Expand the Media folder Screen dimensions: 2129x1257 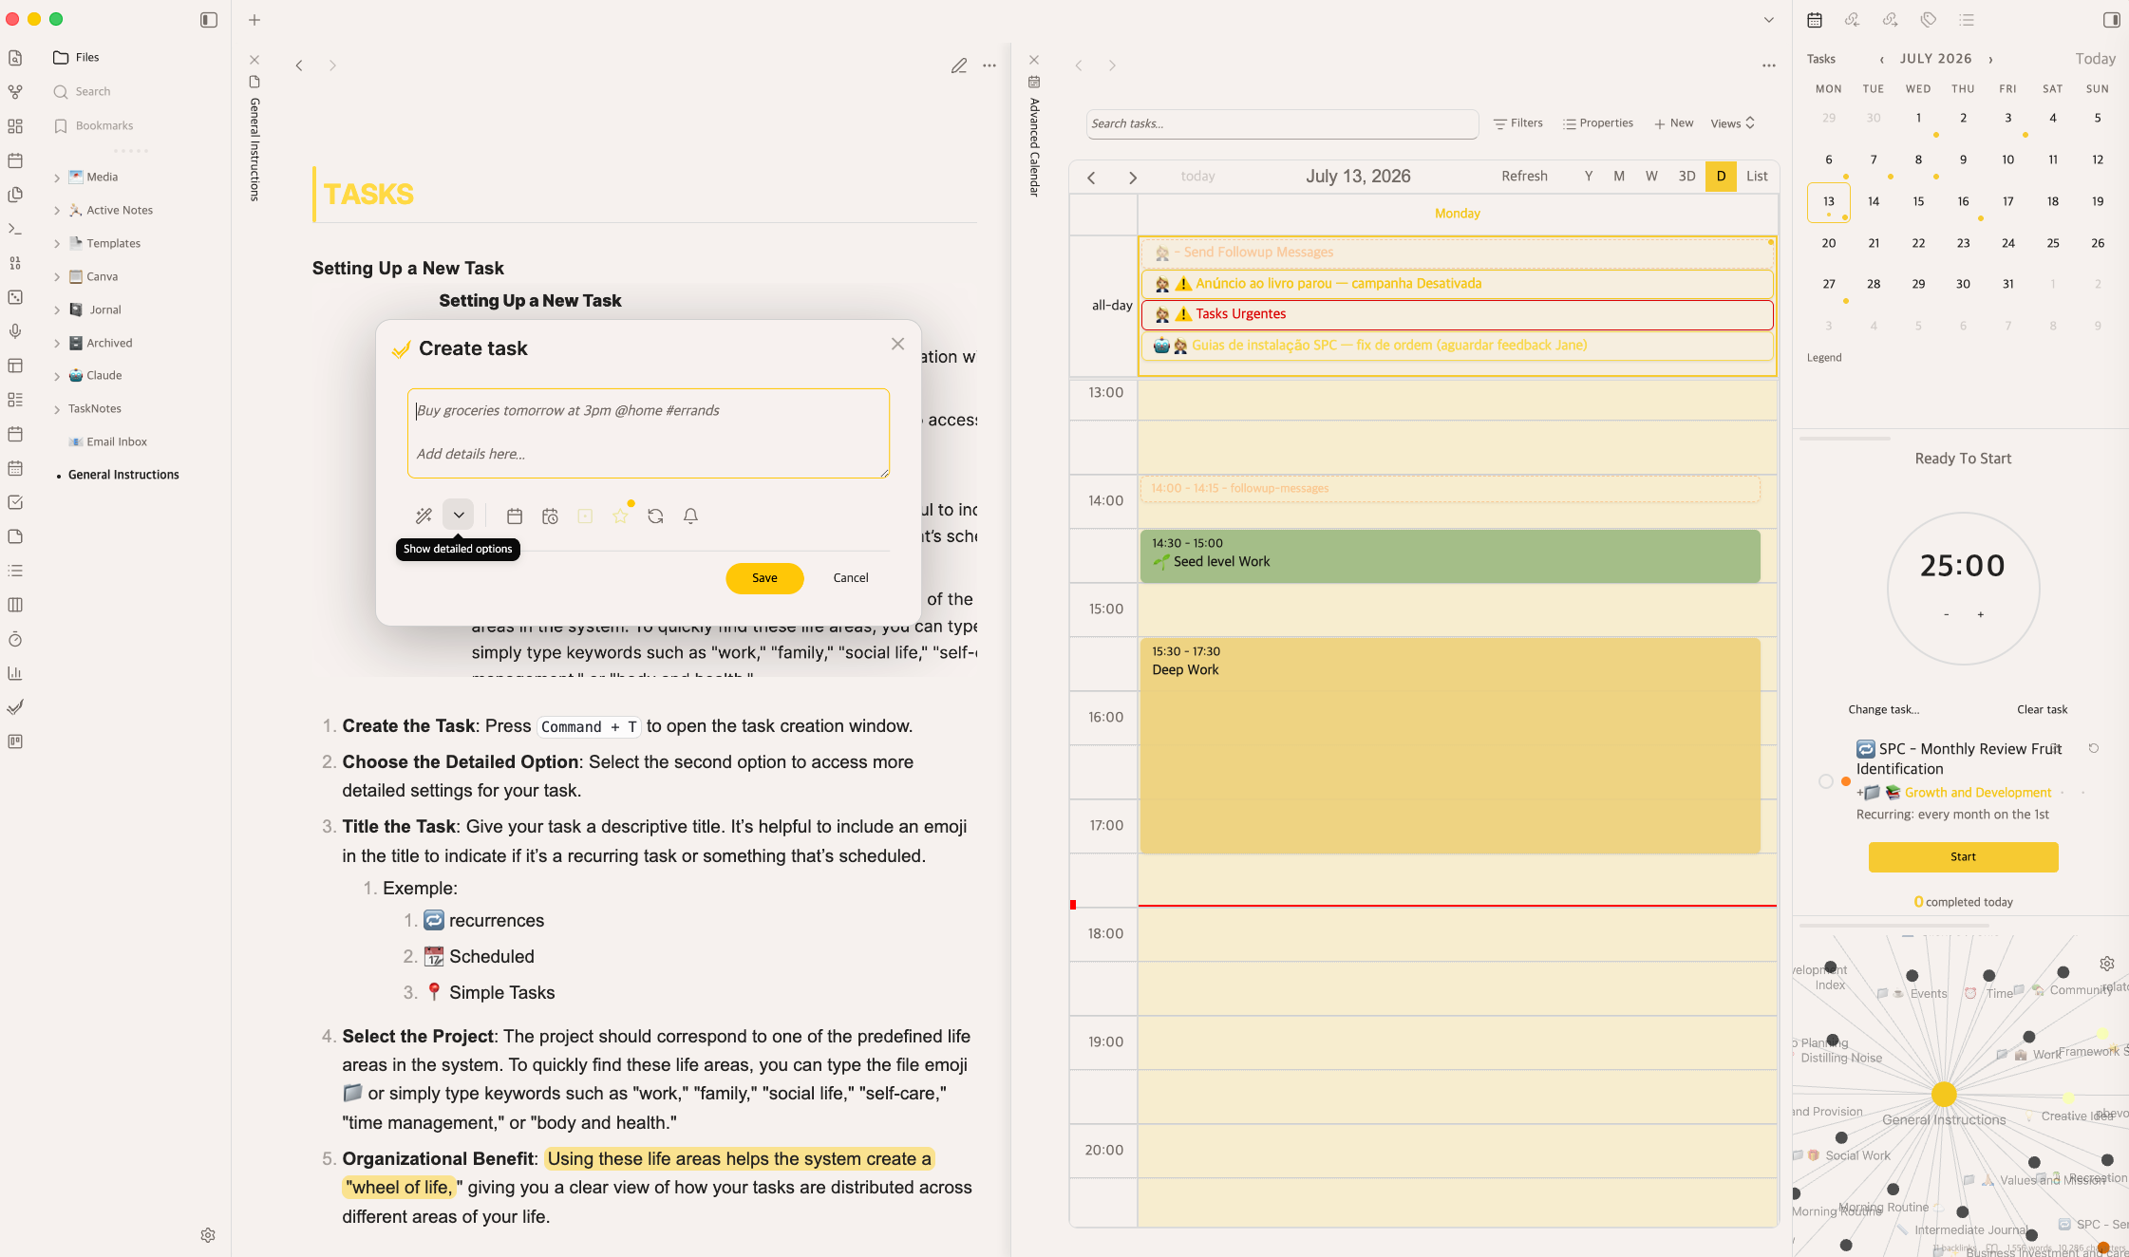point(57,178)
